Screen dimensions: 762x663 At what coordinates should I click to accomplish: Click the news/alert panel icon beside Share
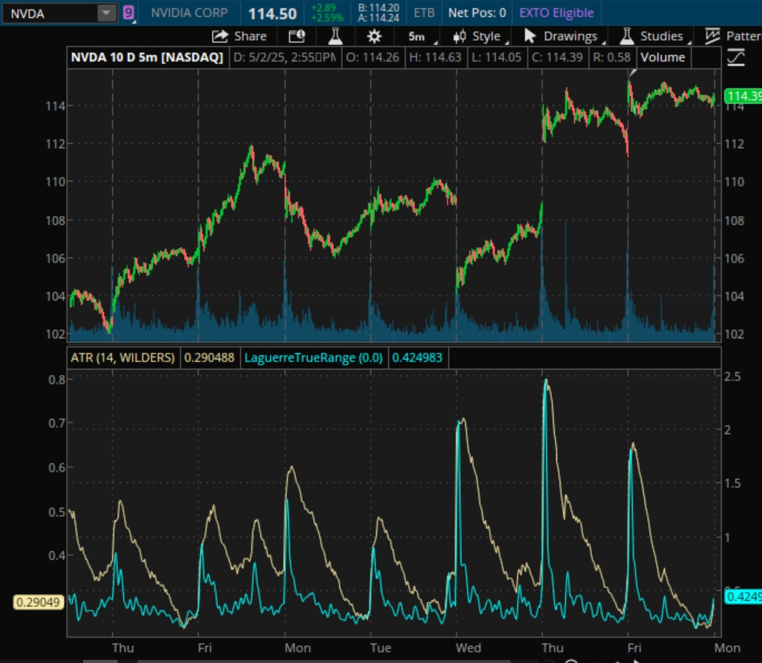(x=297, y=36)
